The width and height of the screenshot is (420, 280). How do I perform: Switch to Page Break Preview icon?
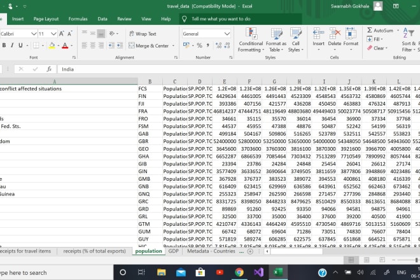382,260
